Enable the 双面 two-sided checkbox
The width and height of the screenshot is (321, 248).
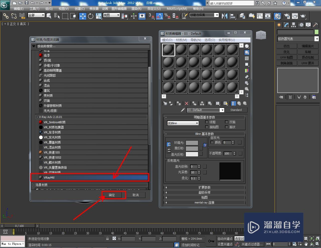[227, 122]
